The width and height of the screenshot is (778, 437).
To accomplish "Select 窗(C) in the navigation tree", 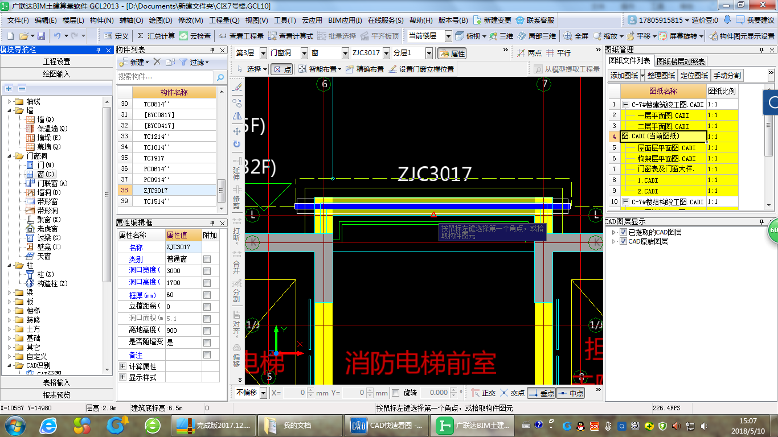I will coord(41,174).
